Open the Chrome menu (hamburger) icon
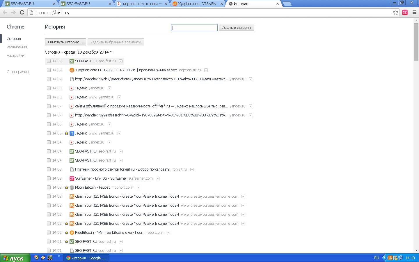The image size is (419, 262). pos(414,12)
